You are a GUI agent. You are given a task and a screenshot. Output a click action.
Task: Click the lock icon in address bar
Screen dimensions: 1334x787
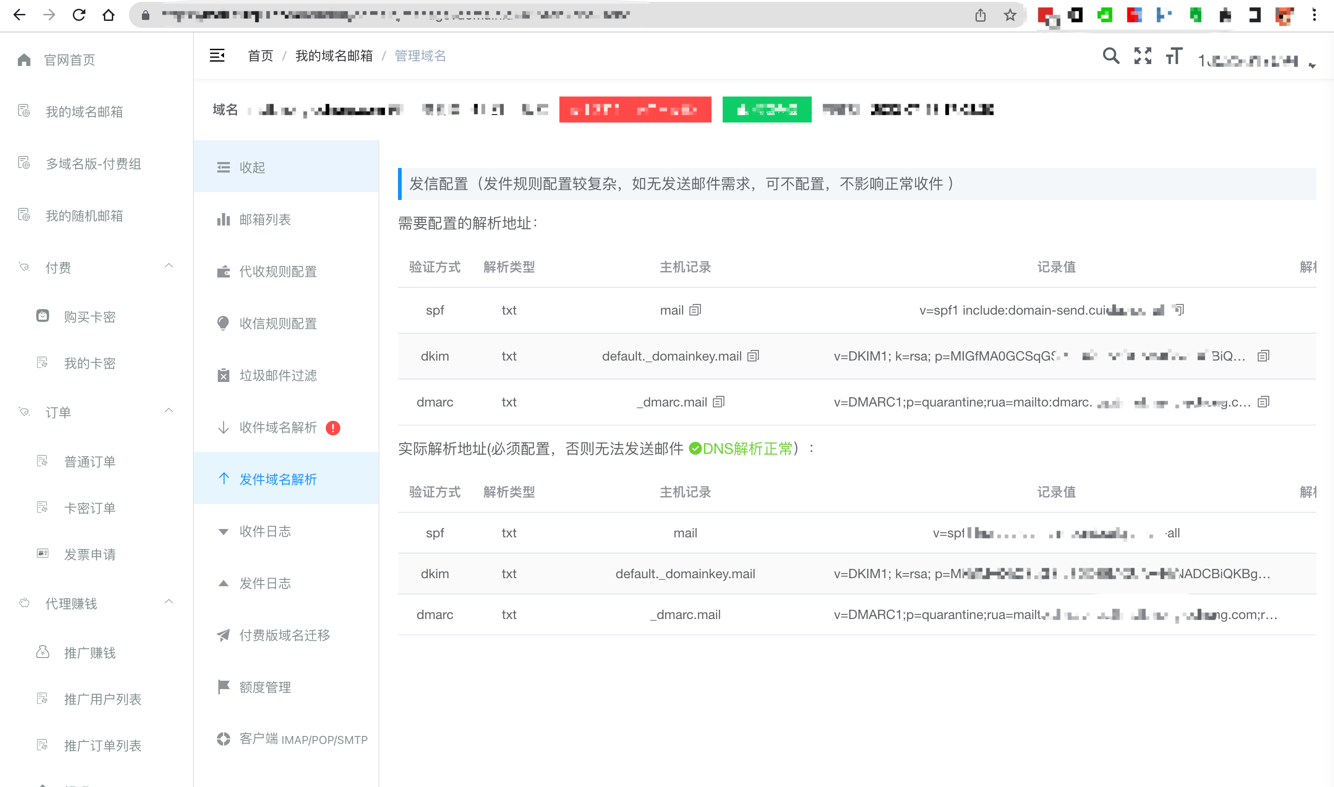(145, 15)
